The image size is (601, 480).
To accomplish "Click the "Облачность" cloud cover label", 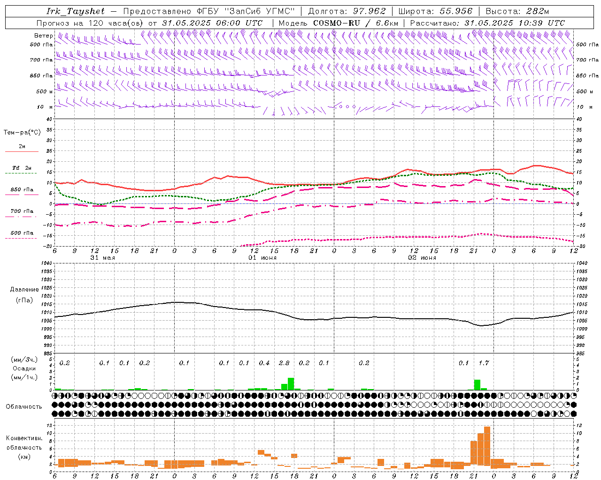I will (x=24, y=407).
